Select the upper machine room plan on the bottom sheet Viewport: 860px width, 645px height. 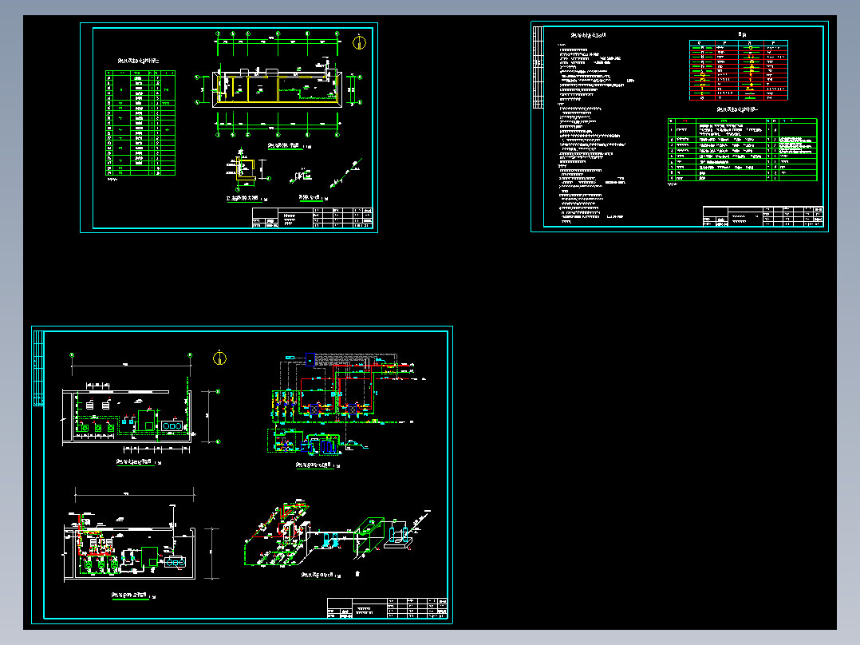tap(141, 403)
